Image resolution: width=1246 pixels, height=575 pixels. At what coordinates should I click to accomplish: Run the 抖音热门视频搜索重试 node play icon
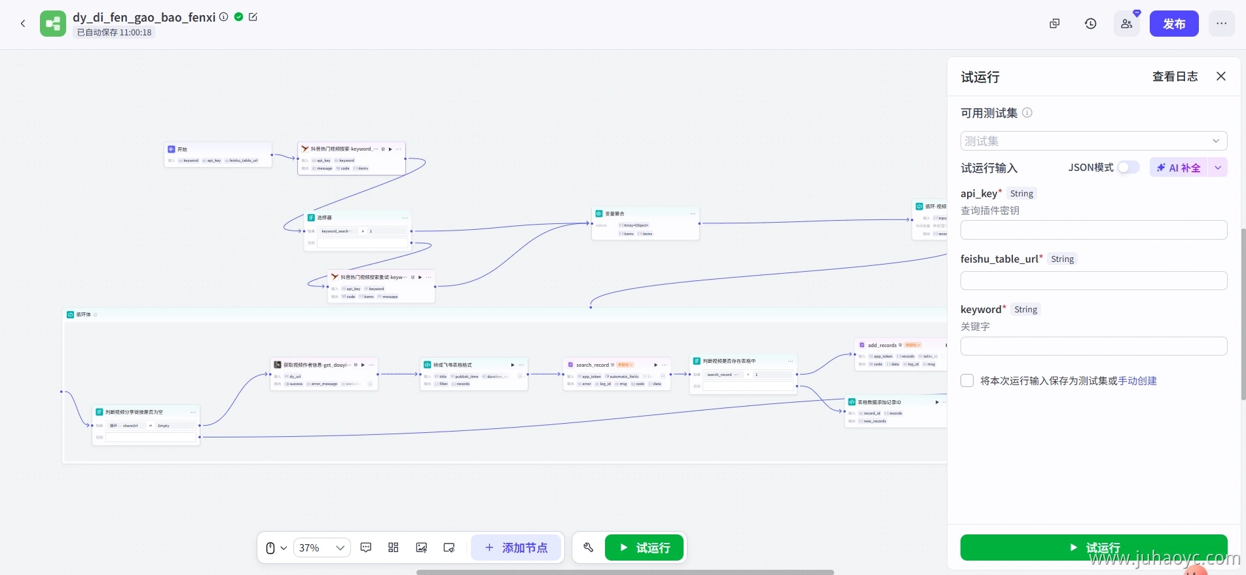420,277
